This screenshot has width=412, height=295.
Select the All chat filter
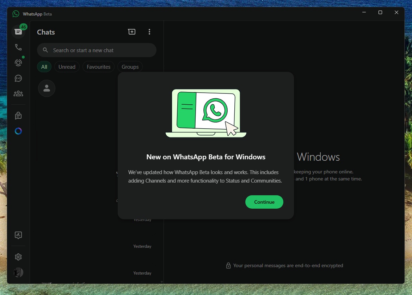pos(44,67)
